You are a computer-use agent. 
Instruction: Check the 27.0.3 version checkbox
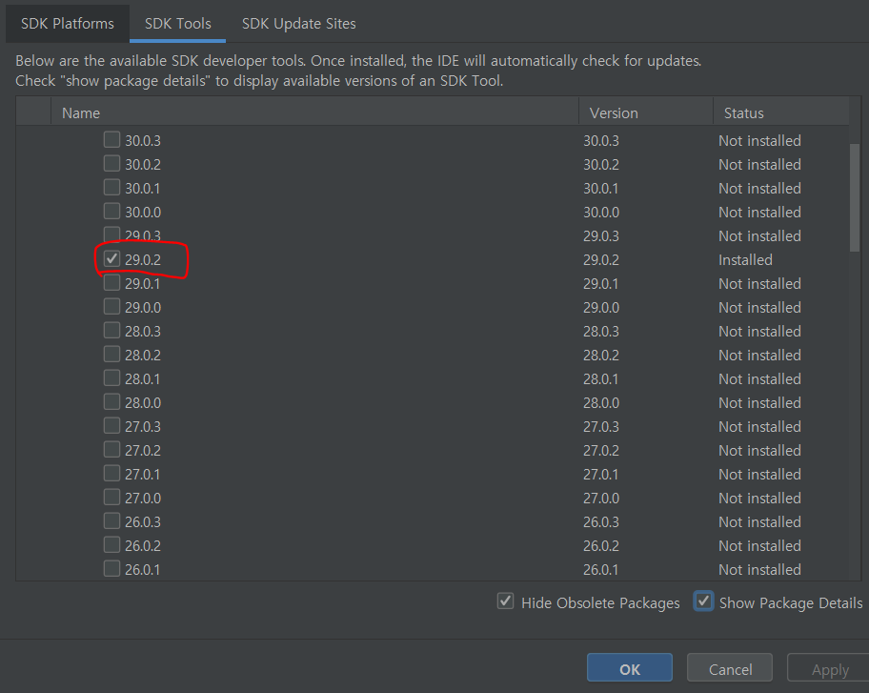(x=111, y=426)
